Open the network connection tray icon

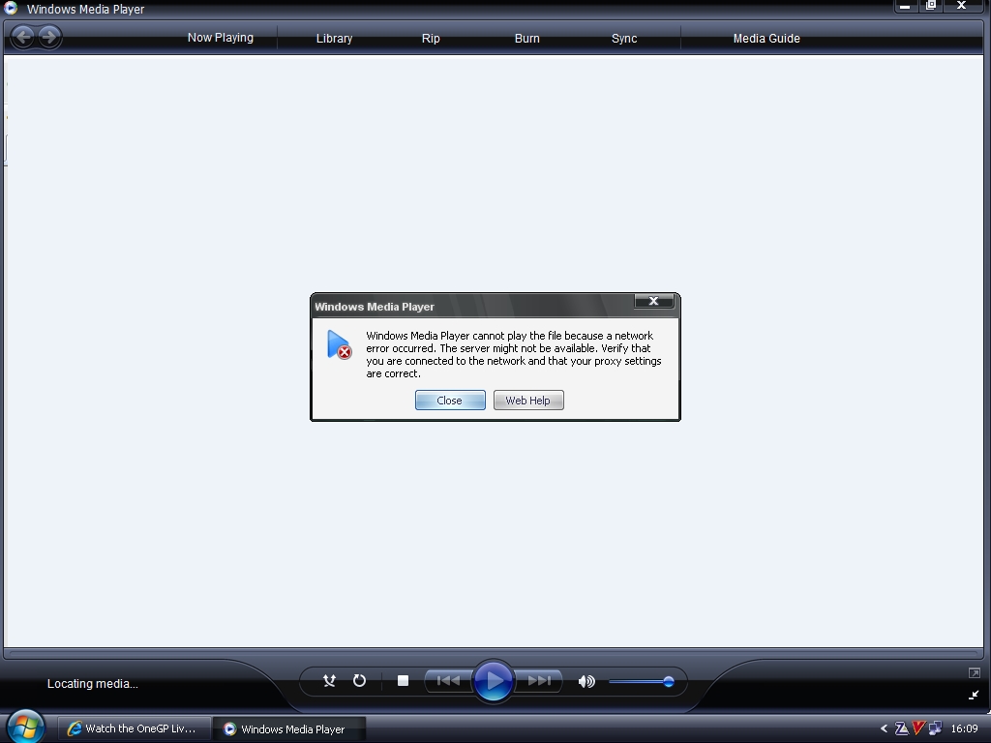[x=935, y=728]
